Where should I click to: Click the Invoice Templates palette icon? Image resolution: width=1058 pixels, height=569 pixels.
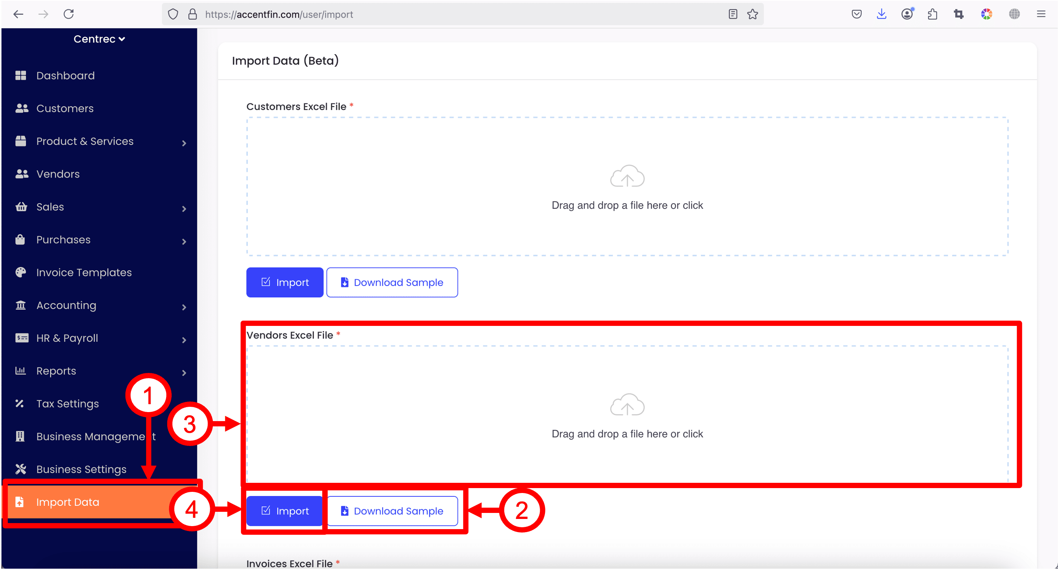click(x=21, y=272)
